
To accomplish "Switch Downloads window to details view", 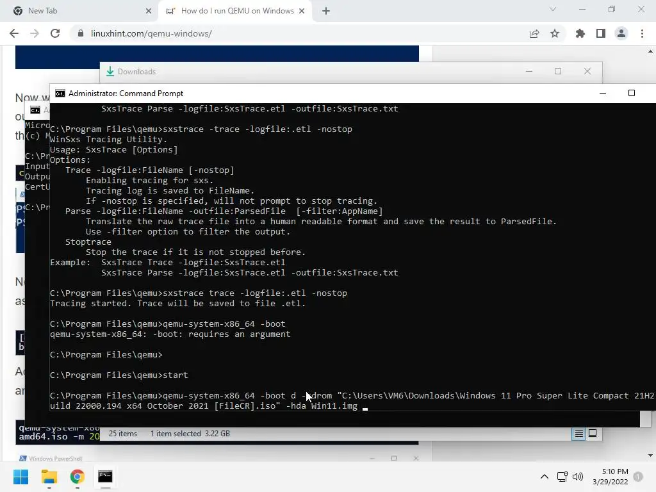I will point(578,434).
